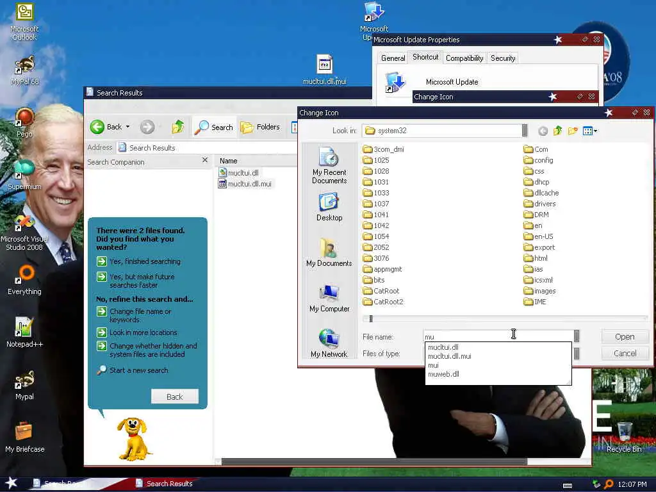The width and height of the screenshot is (656, 492).
Task: Close the Search Companion pane
Action: [204, 160]
